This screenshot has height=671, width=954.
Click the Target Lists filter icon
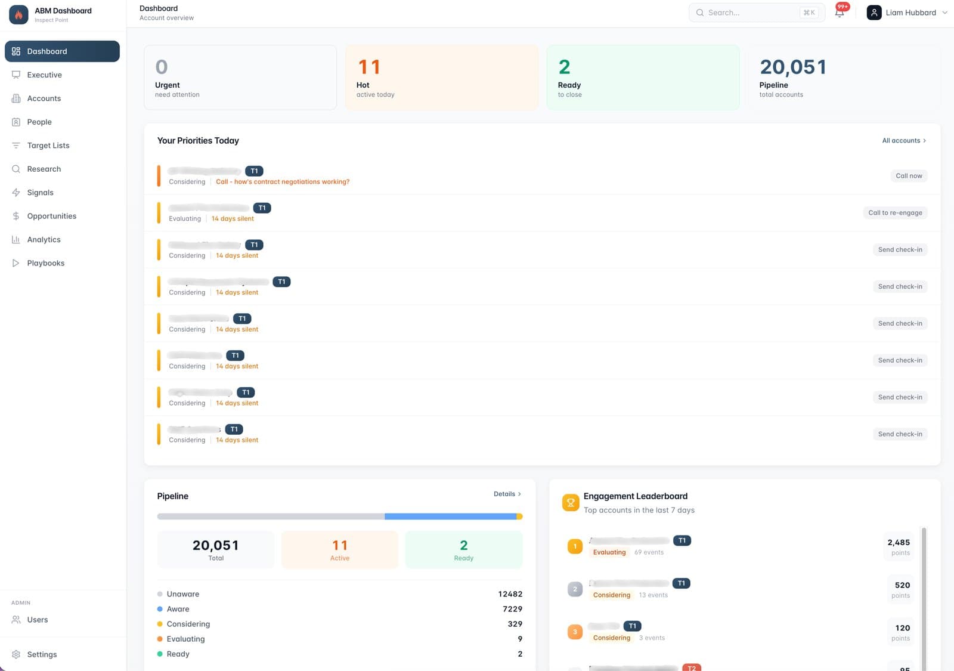point(16,146)
